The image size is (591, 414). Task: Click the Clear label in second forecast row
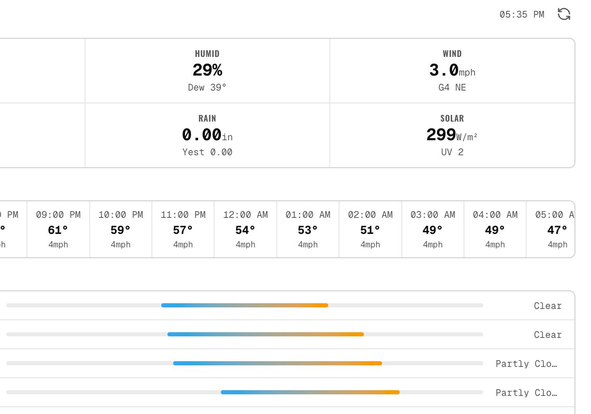[547, 335]
